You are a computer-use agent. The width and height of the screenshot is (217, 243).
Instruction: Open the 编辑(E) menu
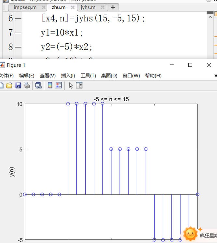point(27,76)
